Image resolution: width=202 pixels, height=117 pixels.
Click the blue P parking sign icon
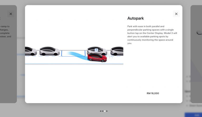(96, 50)
